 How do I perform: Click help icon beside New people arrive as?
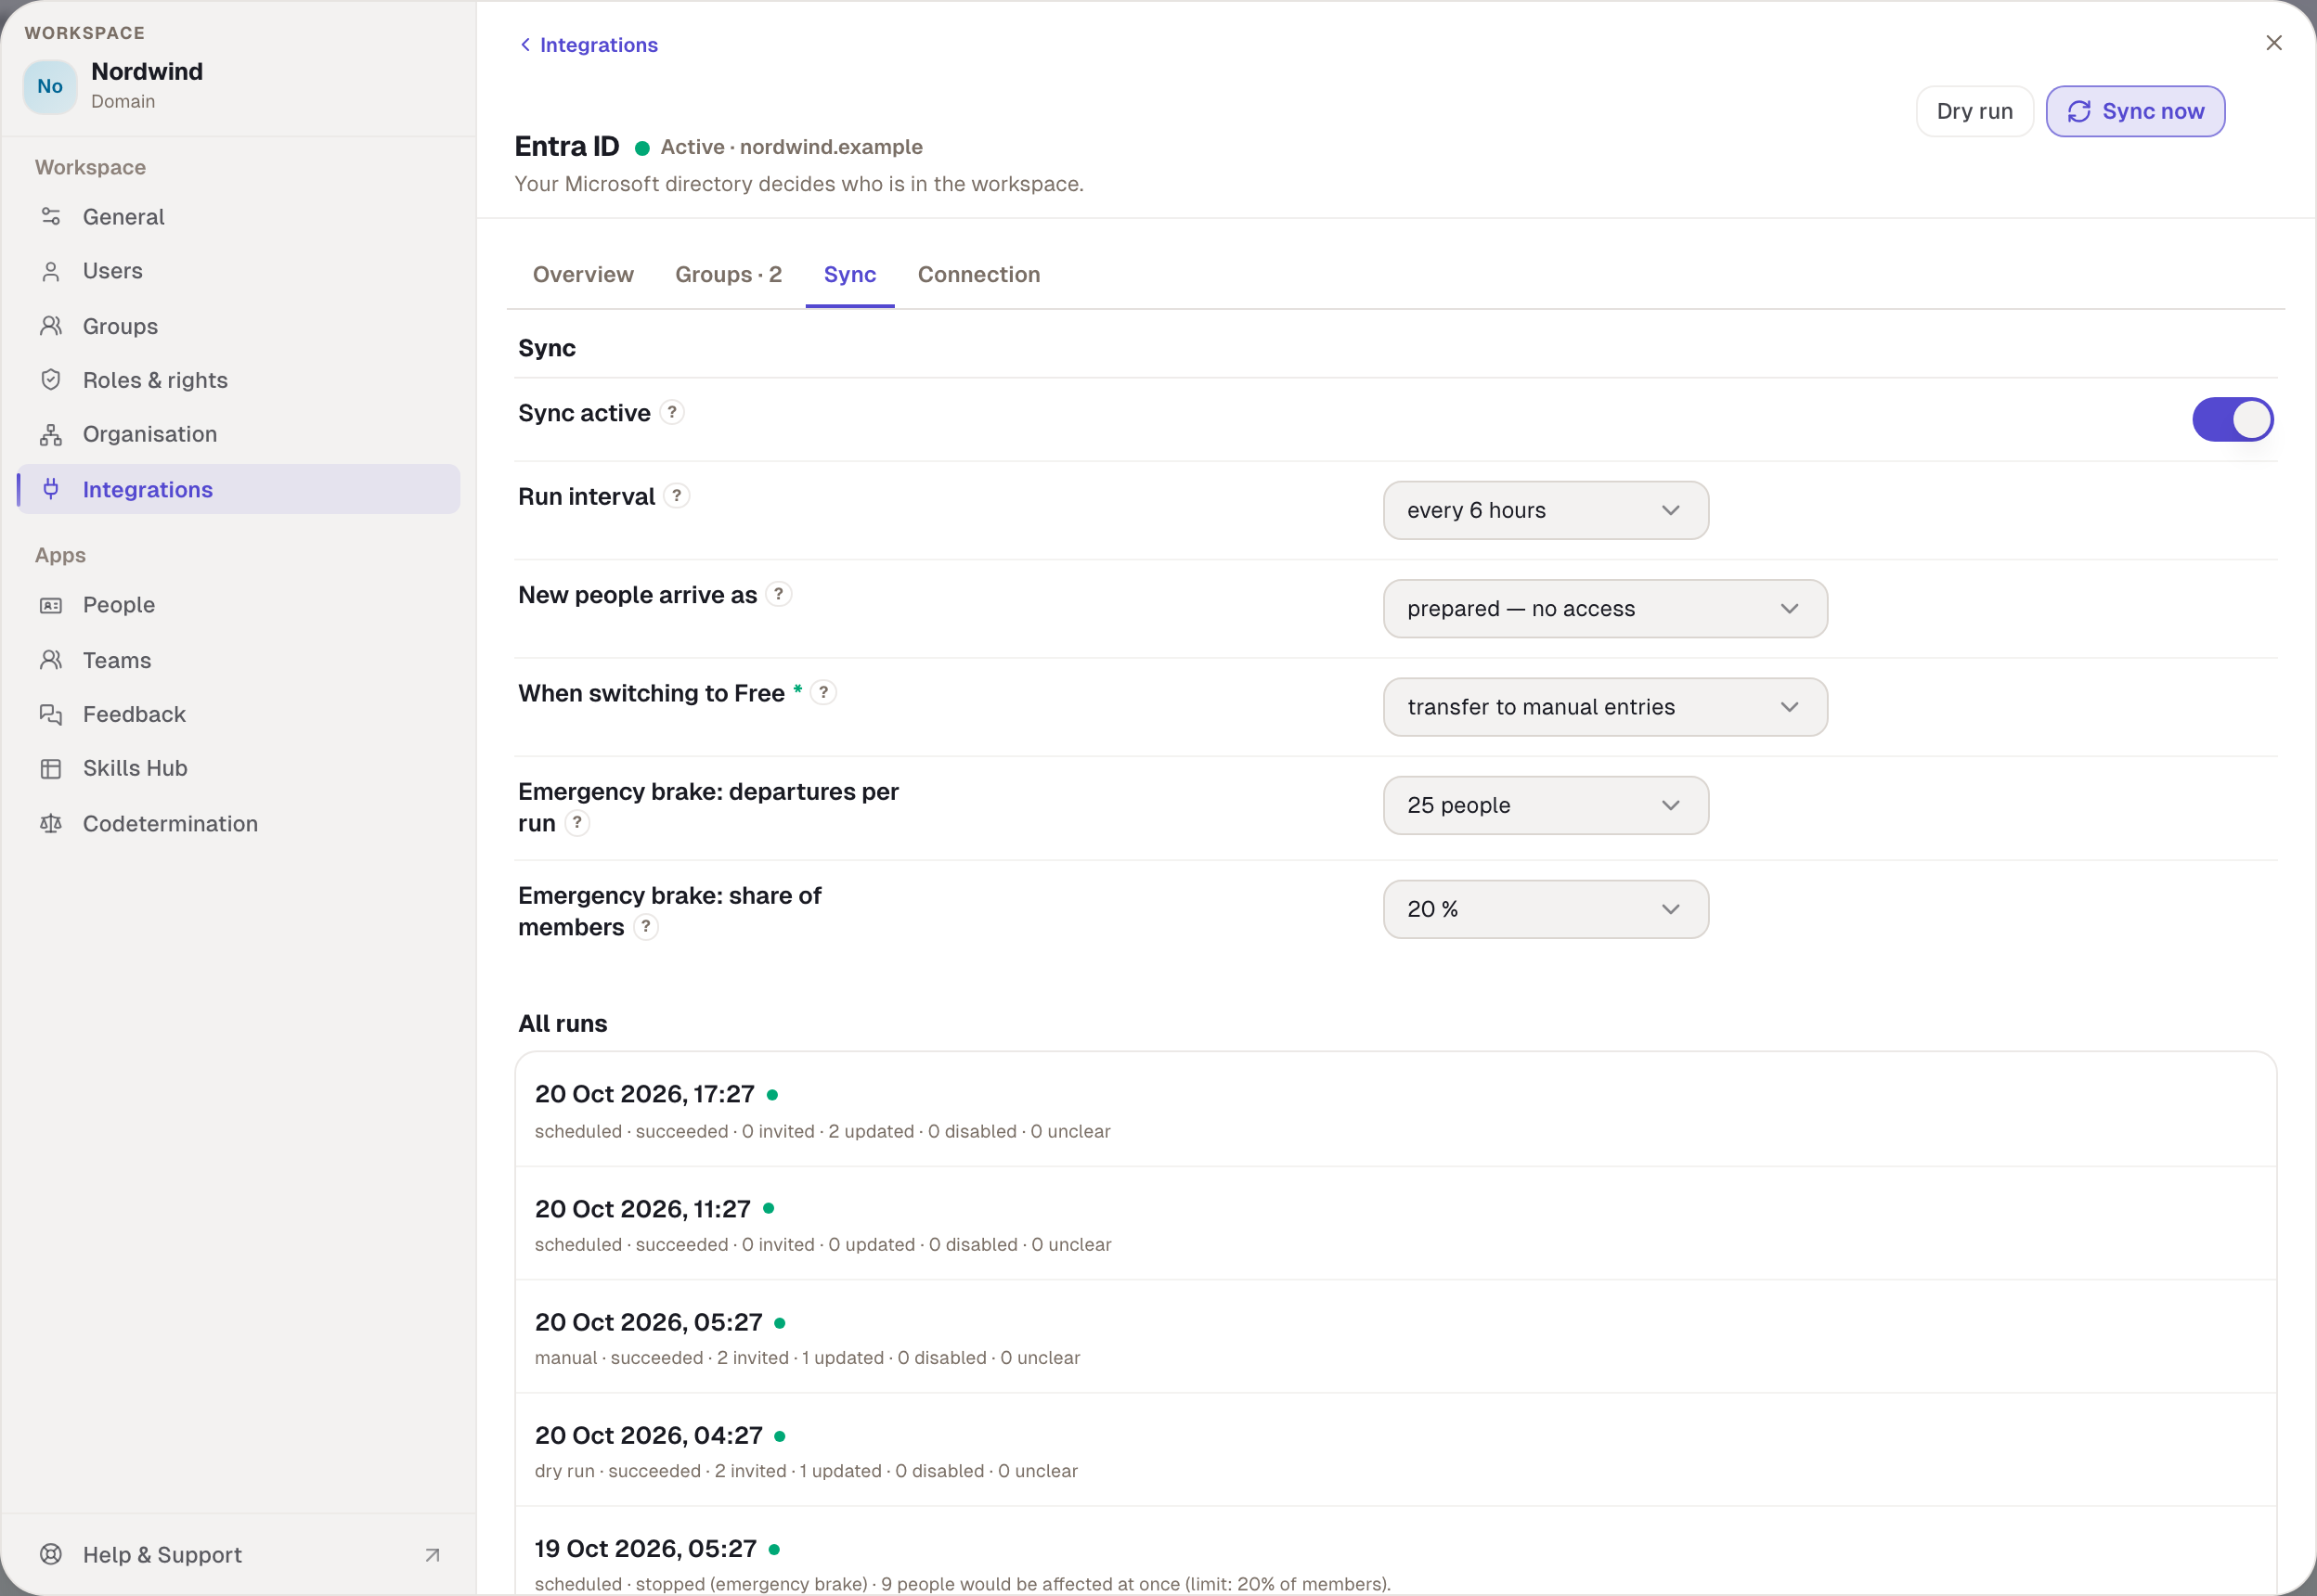click(778, 594)
